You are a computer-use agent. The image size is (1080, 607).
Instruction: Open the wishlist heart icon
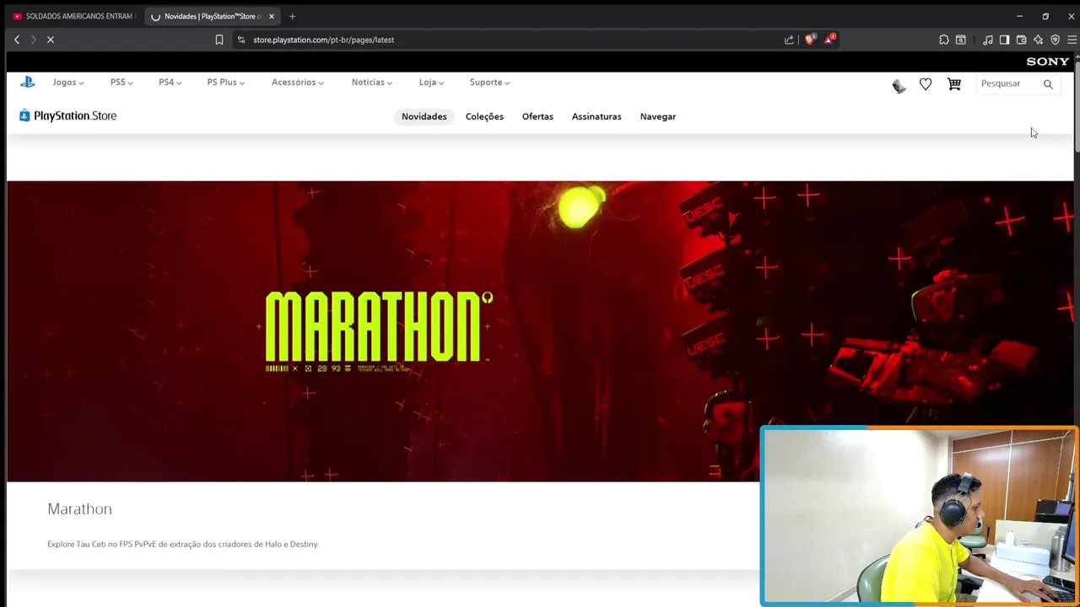click(926, 83)
